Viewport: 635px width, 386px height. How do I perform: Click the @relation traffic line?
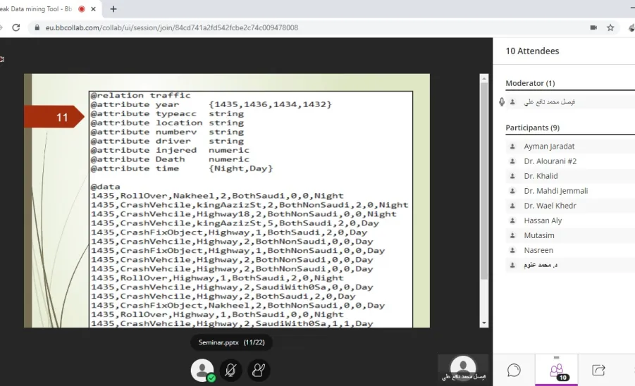point(140,96)
